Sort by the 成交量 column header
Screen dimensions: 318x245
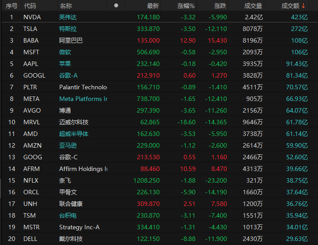[253, 6]
